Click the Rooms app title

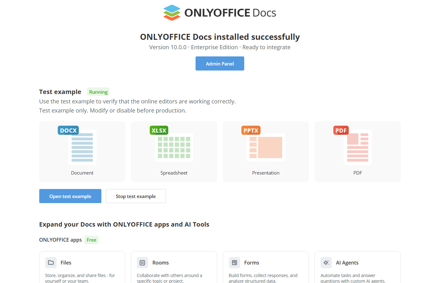[161, 263]
